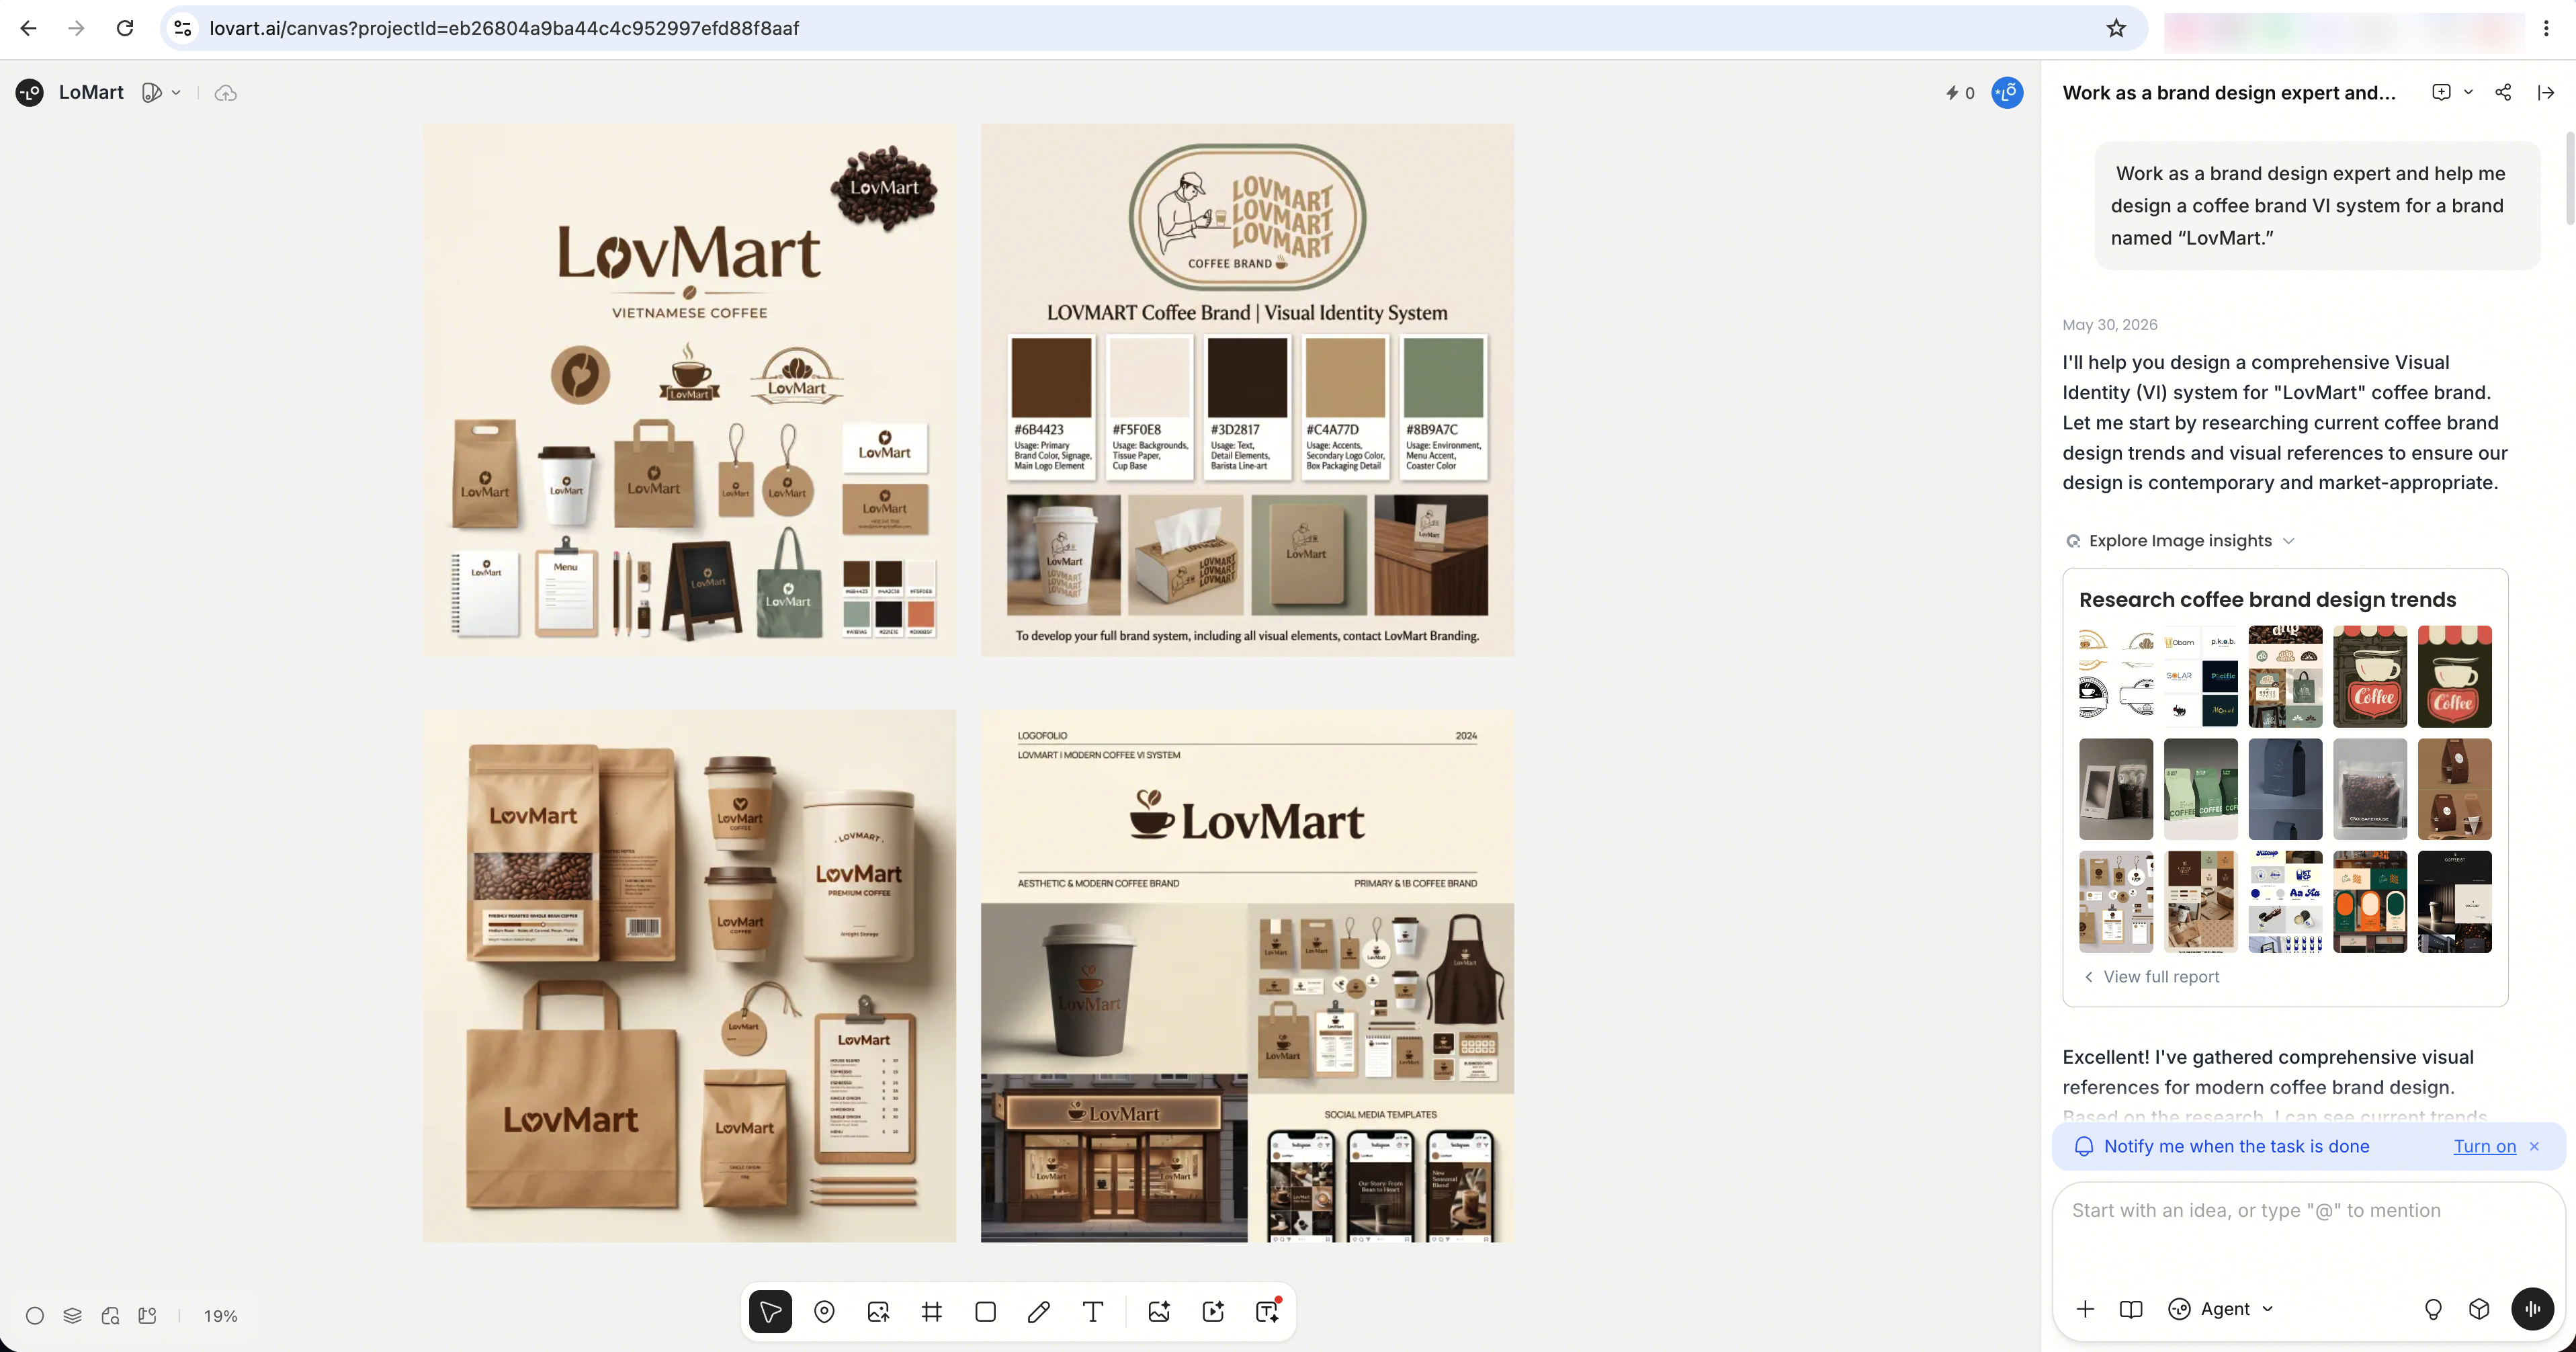Open the book library icon in chat box
The image size is (2576, 1352).
click(2131, 1309)
